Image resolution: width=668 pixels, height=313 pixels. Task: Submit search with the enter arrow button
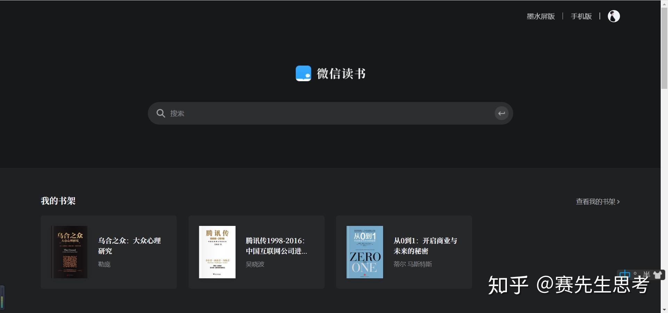point(501,113)
